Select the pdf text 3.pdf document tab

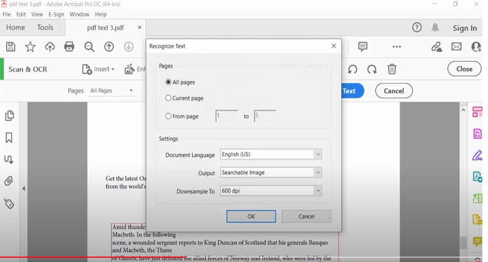[x=105, y=27]
